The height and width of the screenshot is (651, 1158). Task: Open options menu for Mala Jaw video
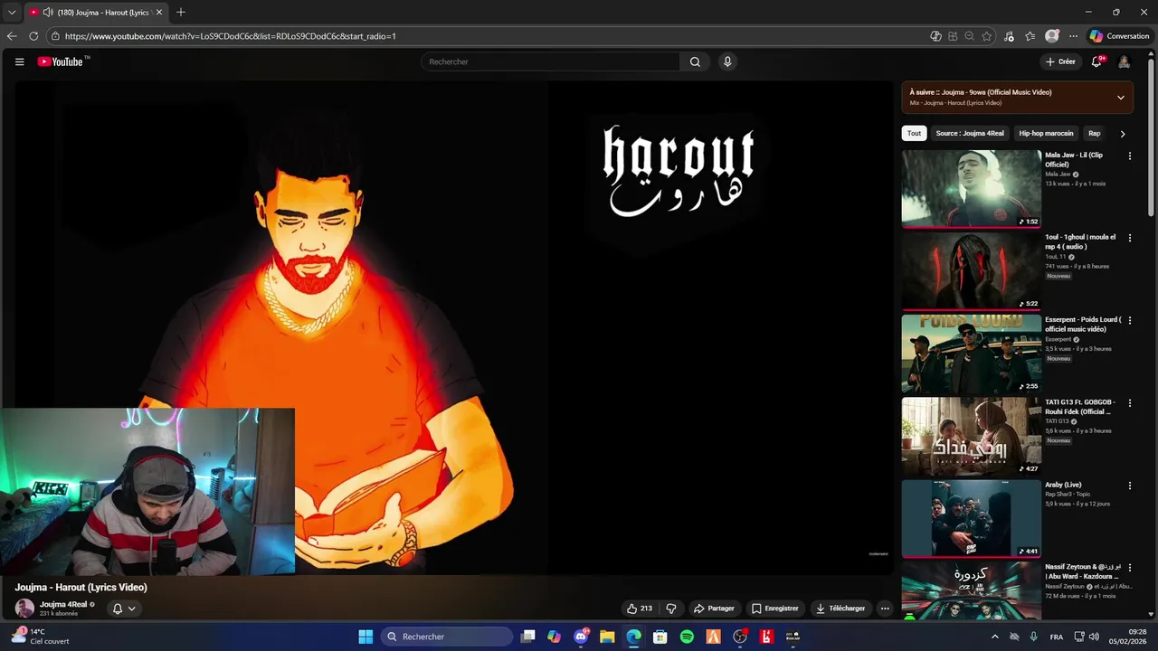[1129, 156]
